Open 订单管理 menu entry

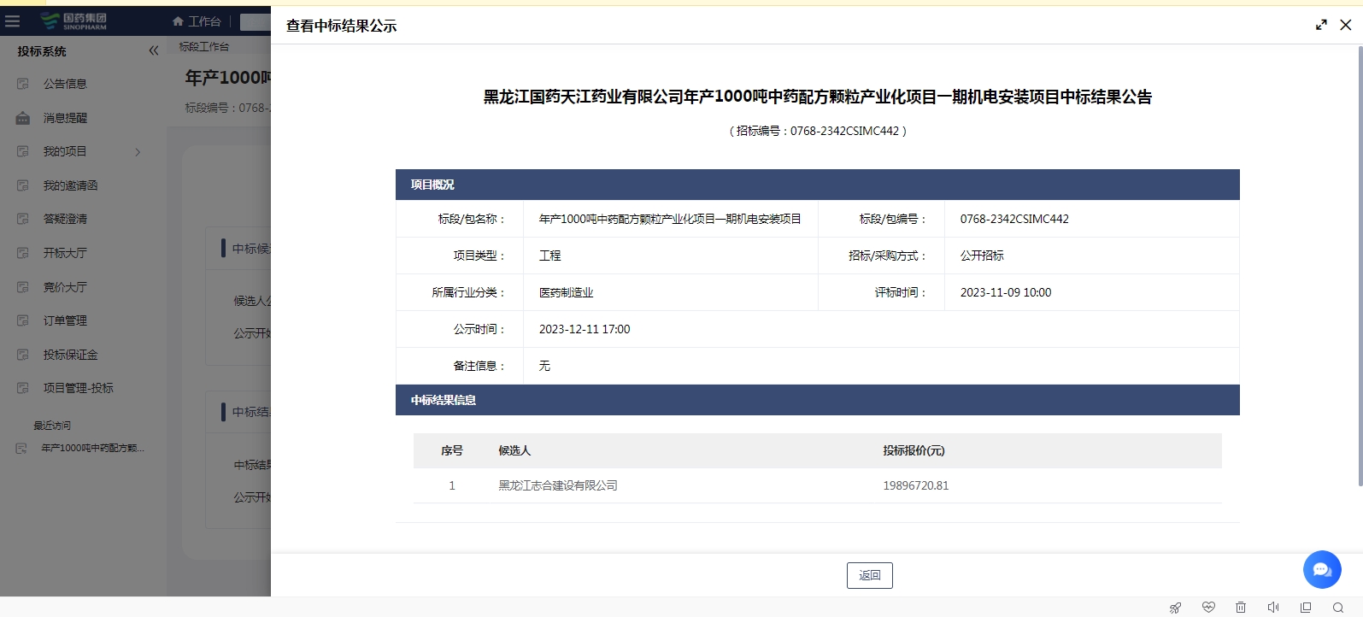pos(65,320)
